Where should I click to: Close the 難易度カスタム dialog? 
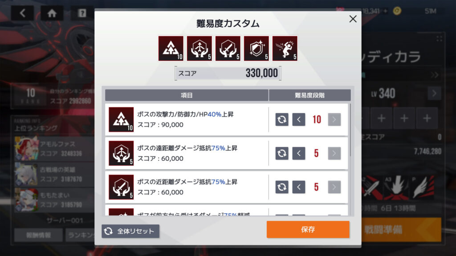353,19
